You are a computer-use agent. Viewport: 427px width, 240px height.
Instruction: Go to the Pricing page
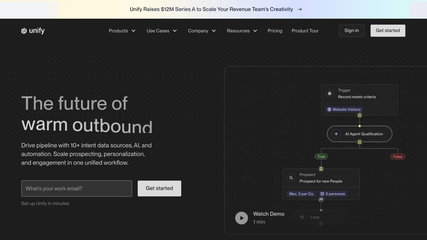pos(275,31)
